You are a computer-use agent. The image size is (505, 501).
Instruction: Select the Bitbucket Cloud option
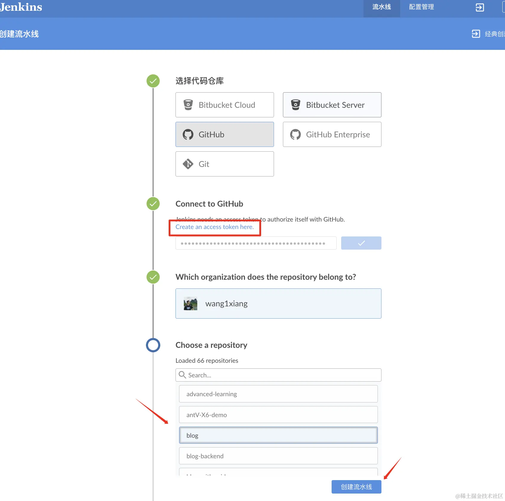pyautogui.click(x=224, y=105)
